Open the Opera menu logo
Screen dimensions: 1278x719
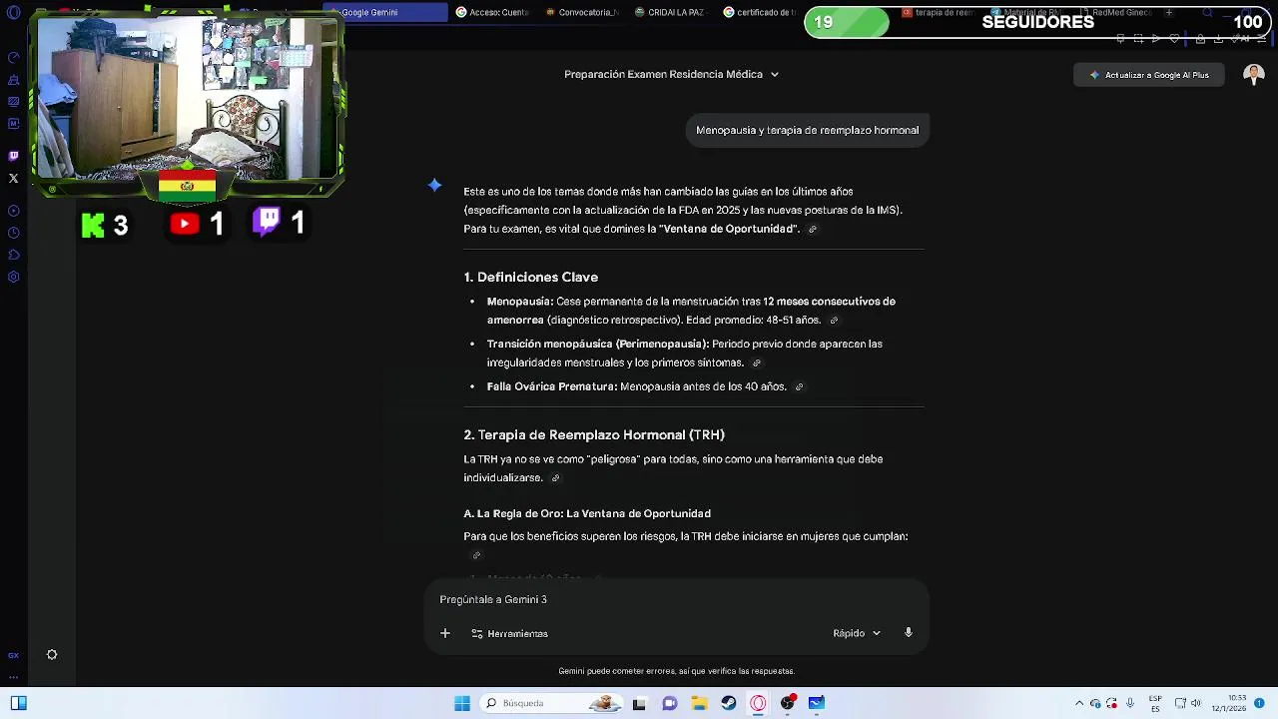(x=13, y=12)
